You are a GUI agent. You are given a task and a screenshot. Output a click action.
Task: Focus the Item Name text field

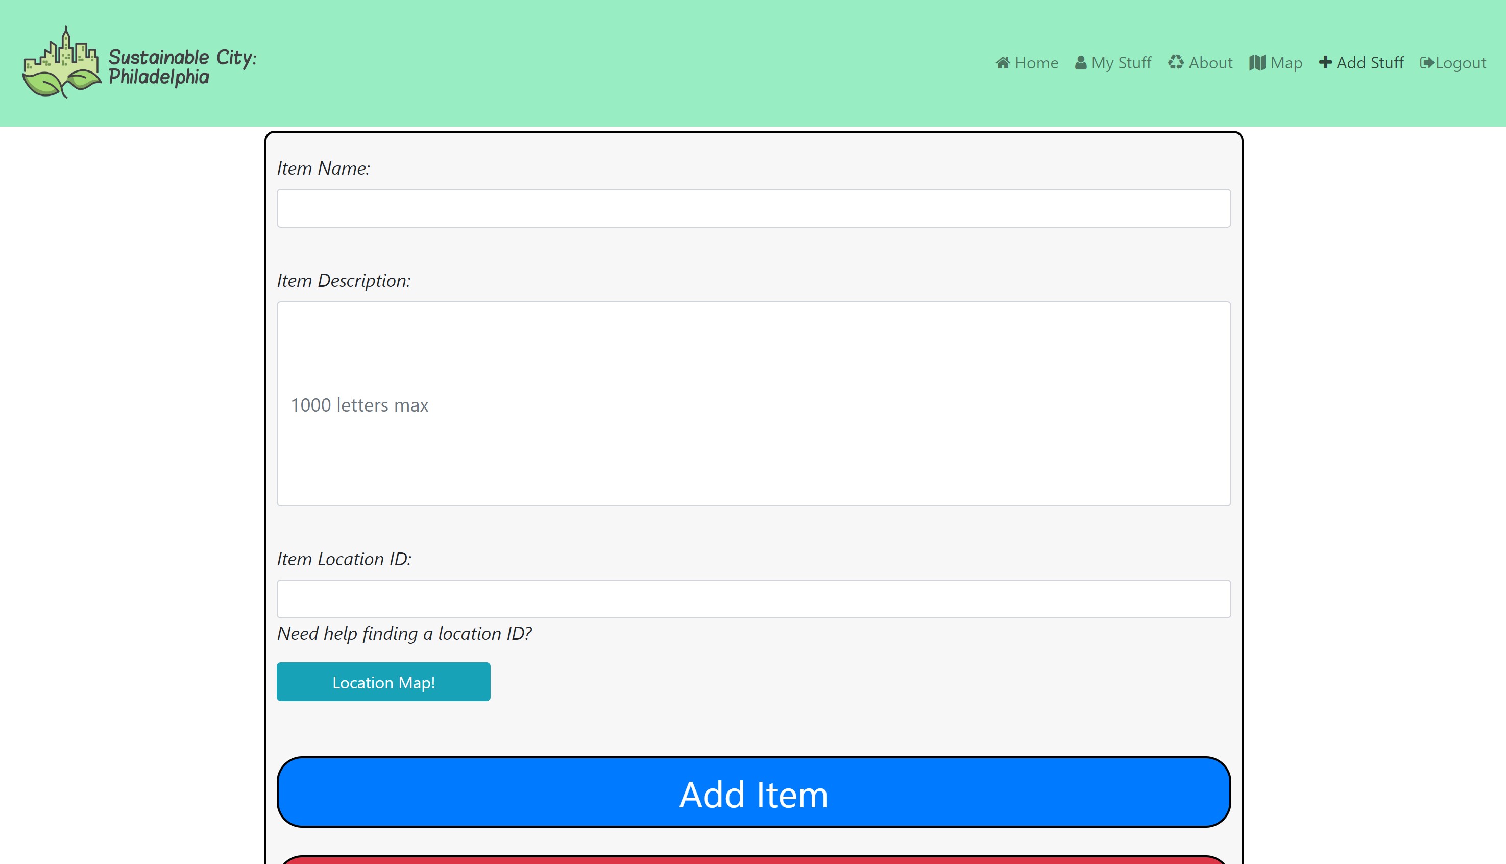click(x=754, y=208)
